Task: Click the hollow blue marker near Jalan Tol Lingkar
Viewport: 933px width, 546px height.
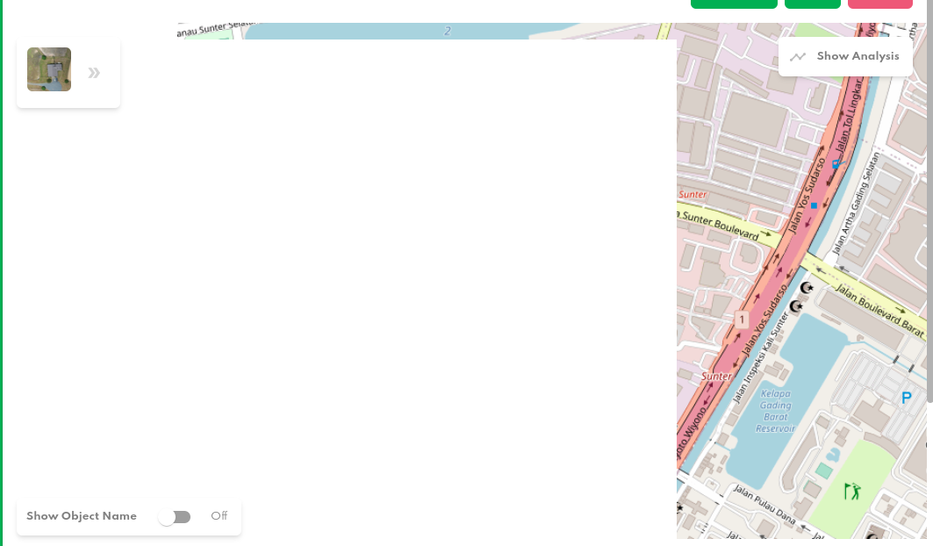Action: (835, 163)
